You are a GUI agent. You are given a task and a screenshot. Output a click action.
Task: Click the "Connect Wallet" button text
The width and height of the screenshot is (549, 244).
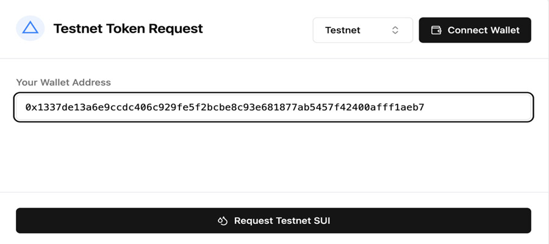[x=484, y=30]
